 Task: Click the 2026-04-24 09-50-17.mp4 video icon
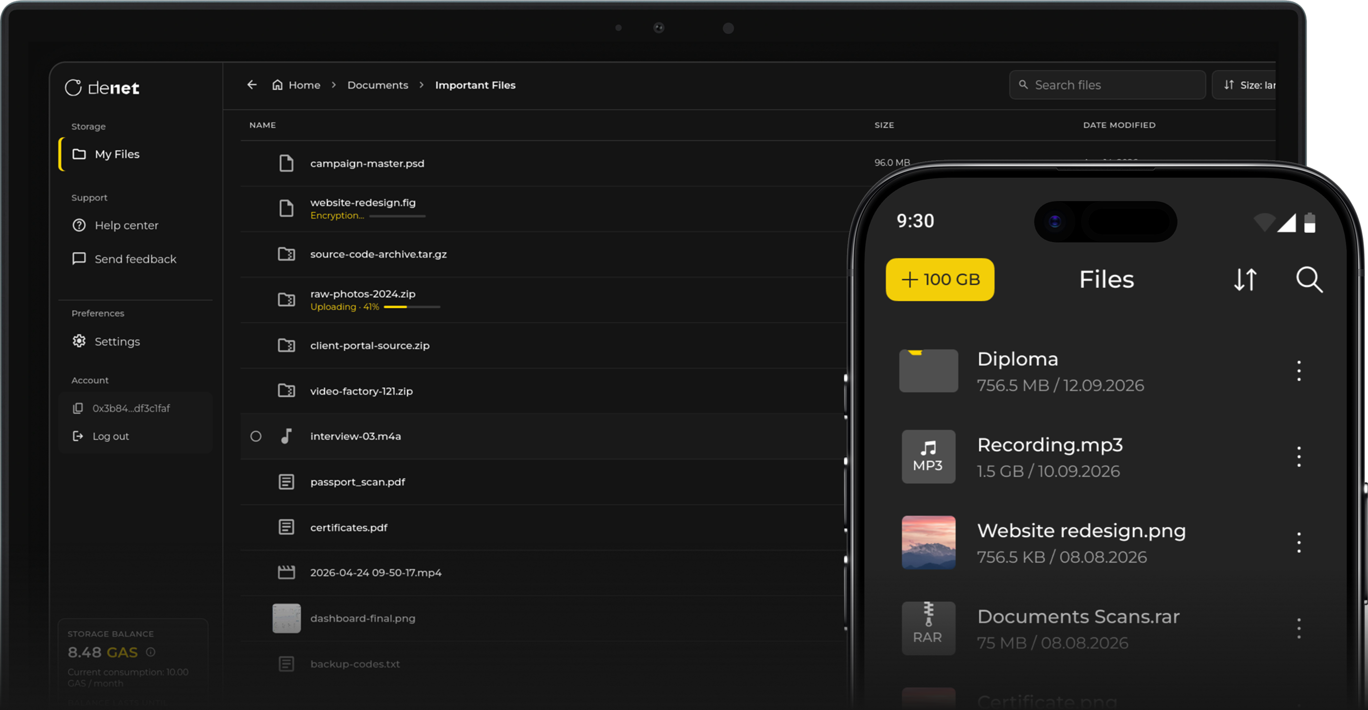coord(286,572)
